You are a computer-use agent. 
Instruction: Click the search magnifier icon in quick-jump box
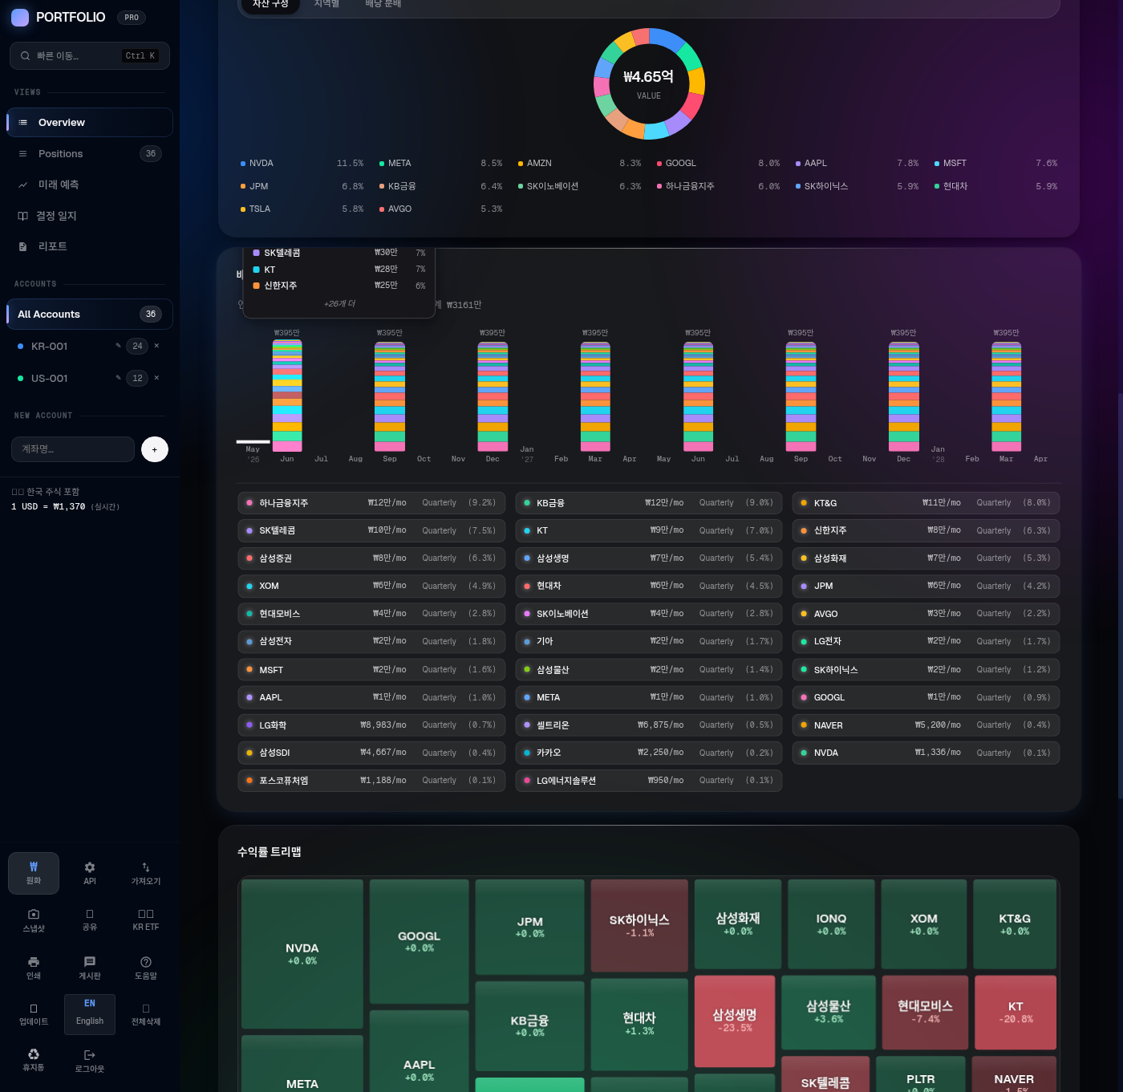coord(25,55)
